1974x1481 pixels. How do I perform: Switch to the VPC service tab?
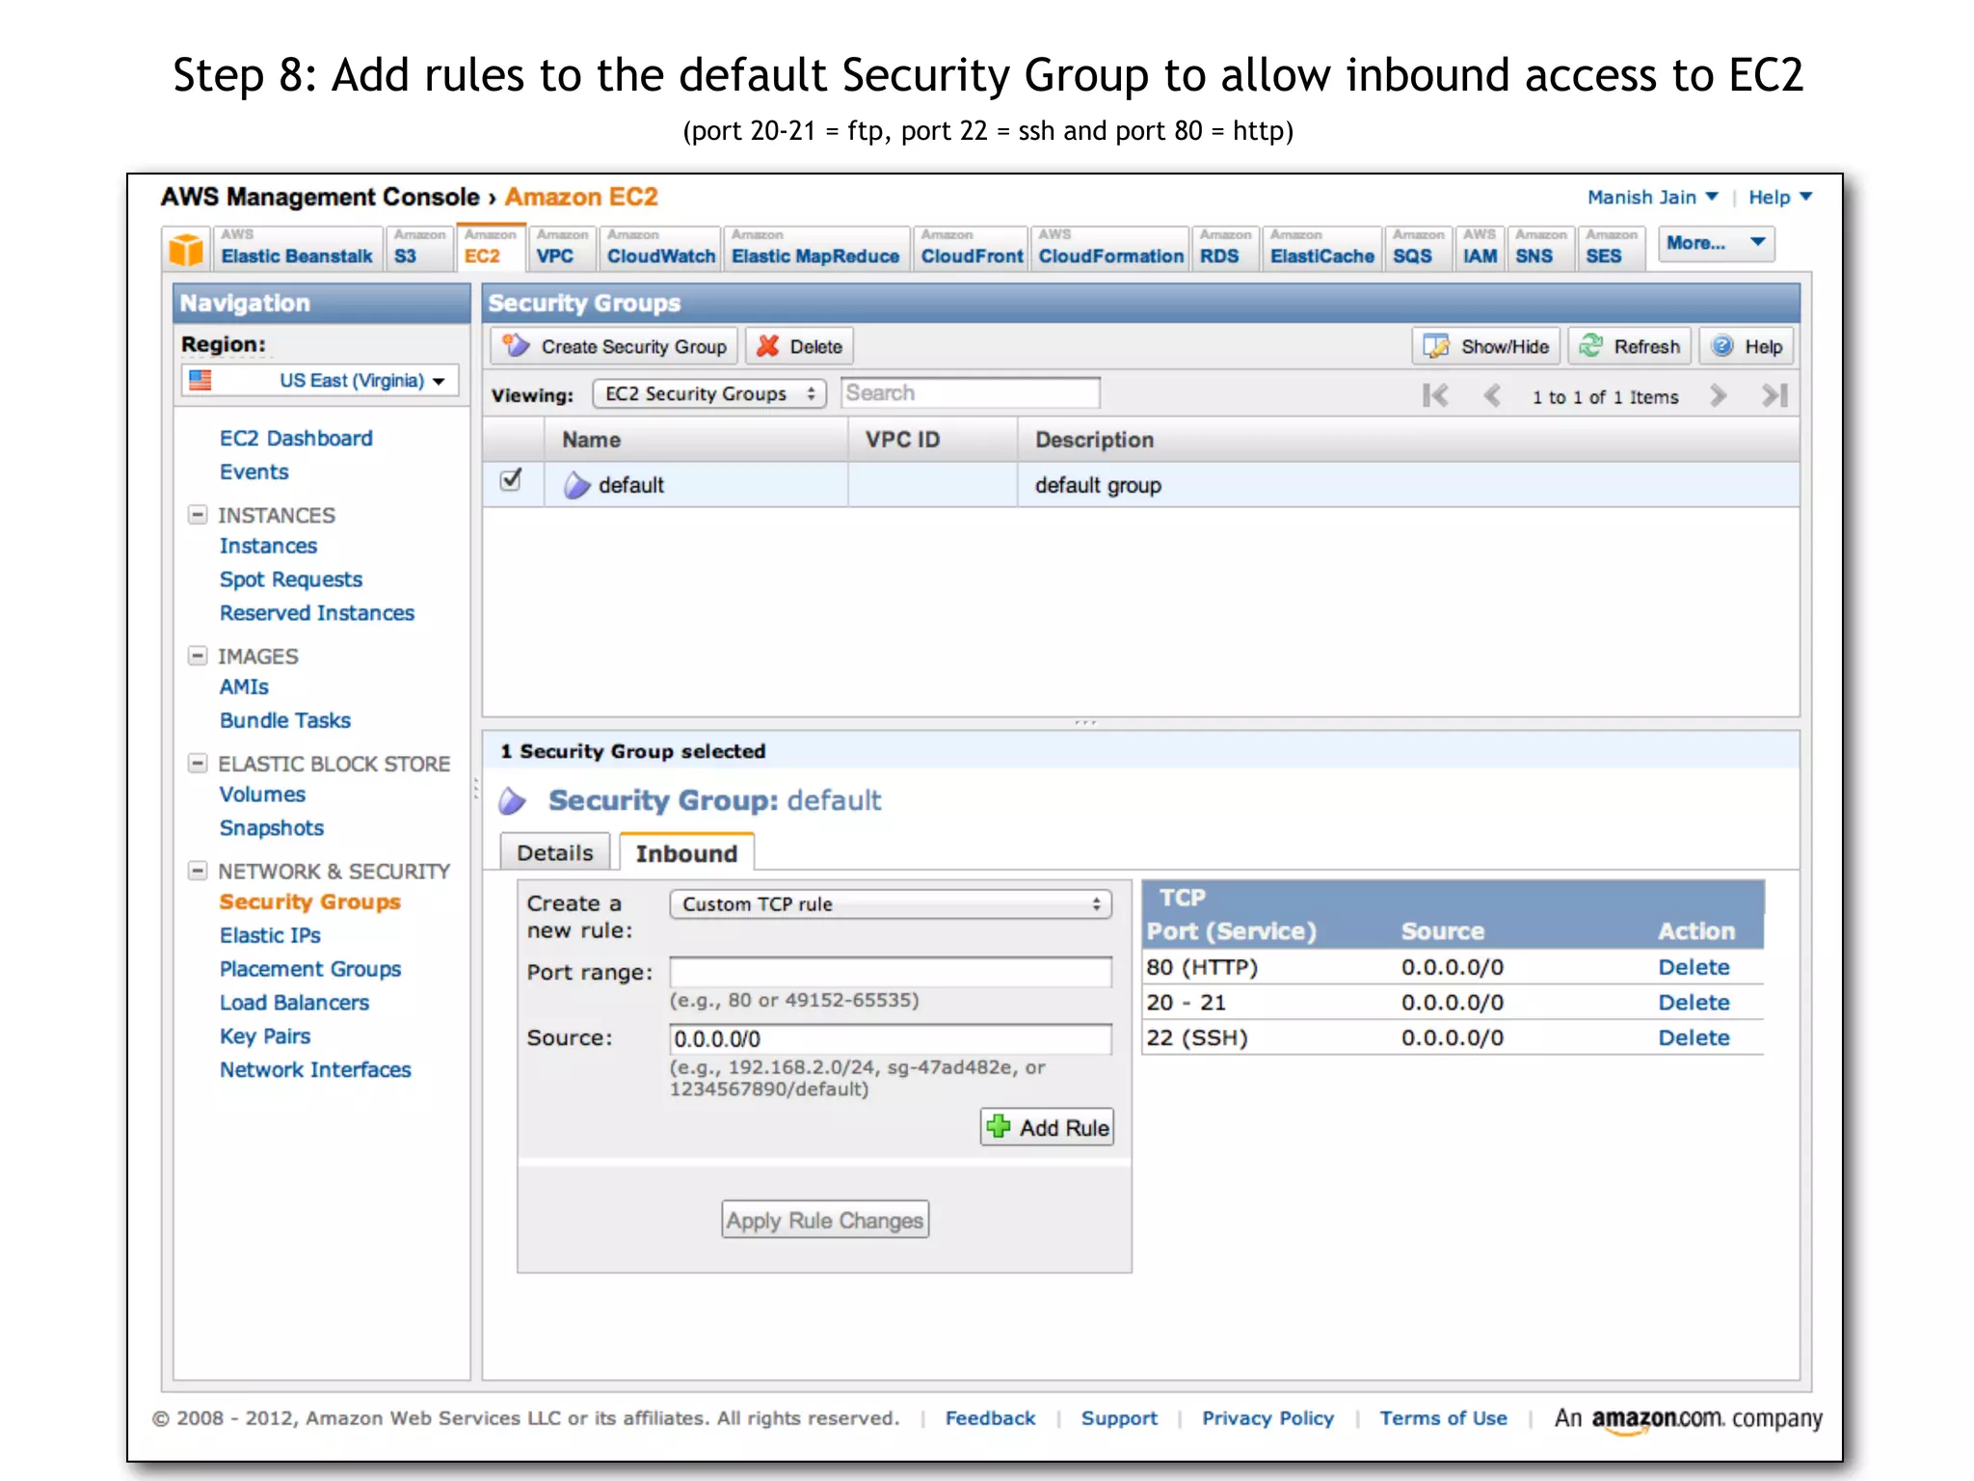561,248
